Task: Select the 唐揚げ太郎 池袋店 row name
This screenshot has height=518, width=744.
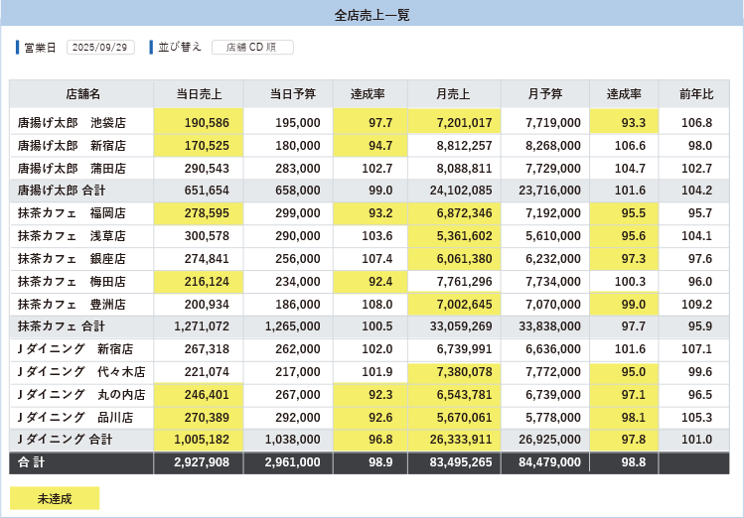Action: coord(72,123)
